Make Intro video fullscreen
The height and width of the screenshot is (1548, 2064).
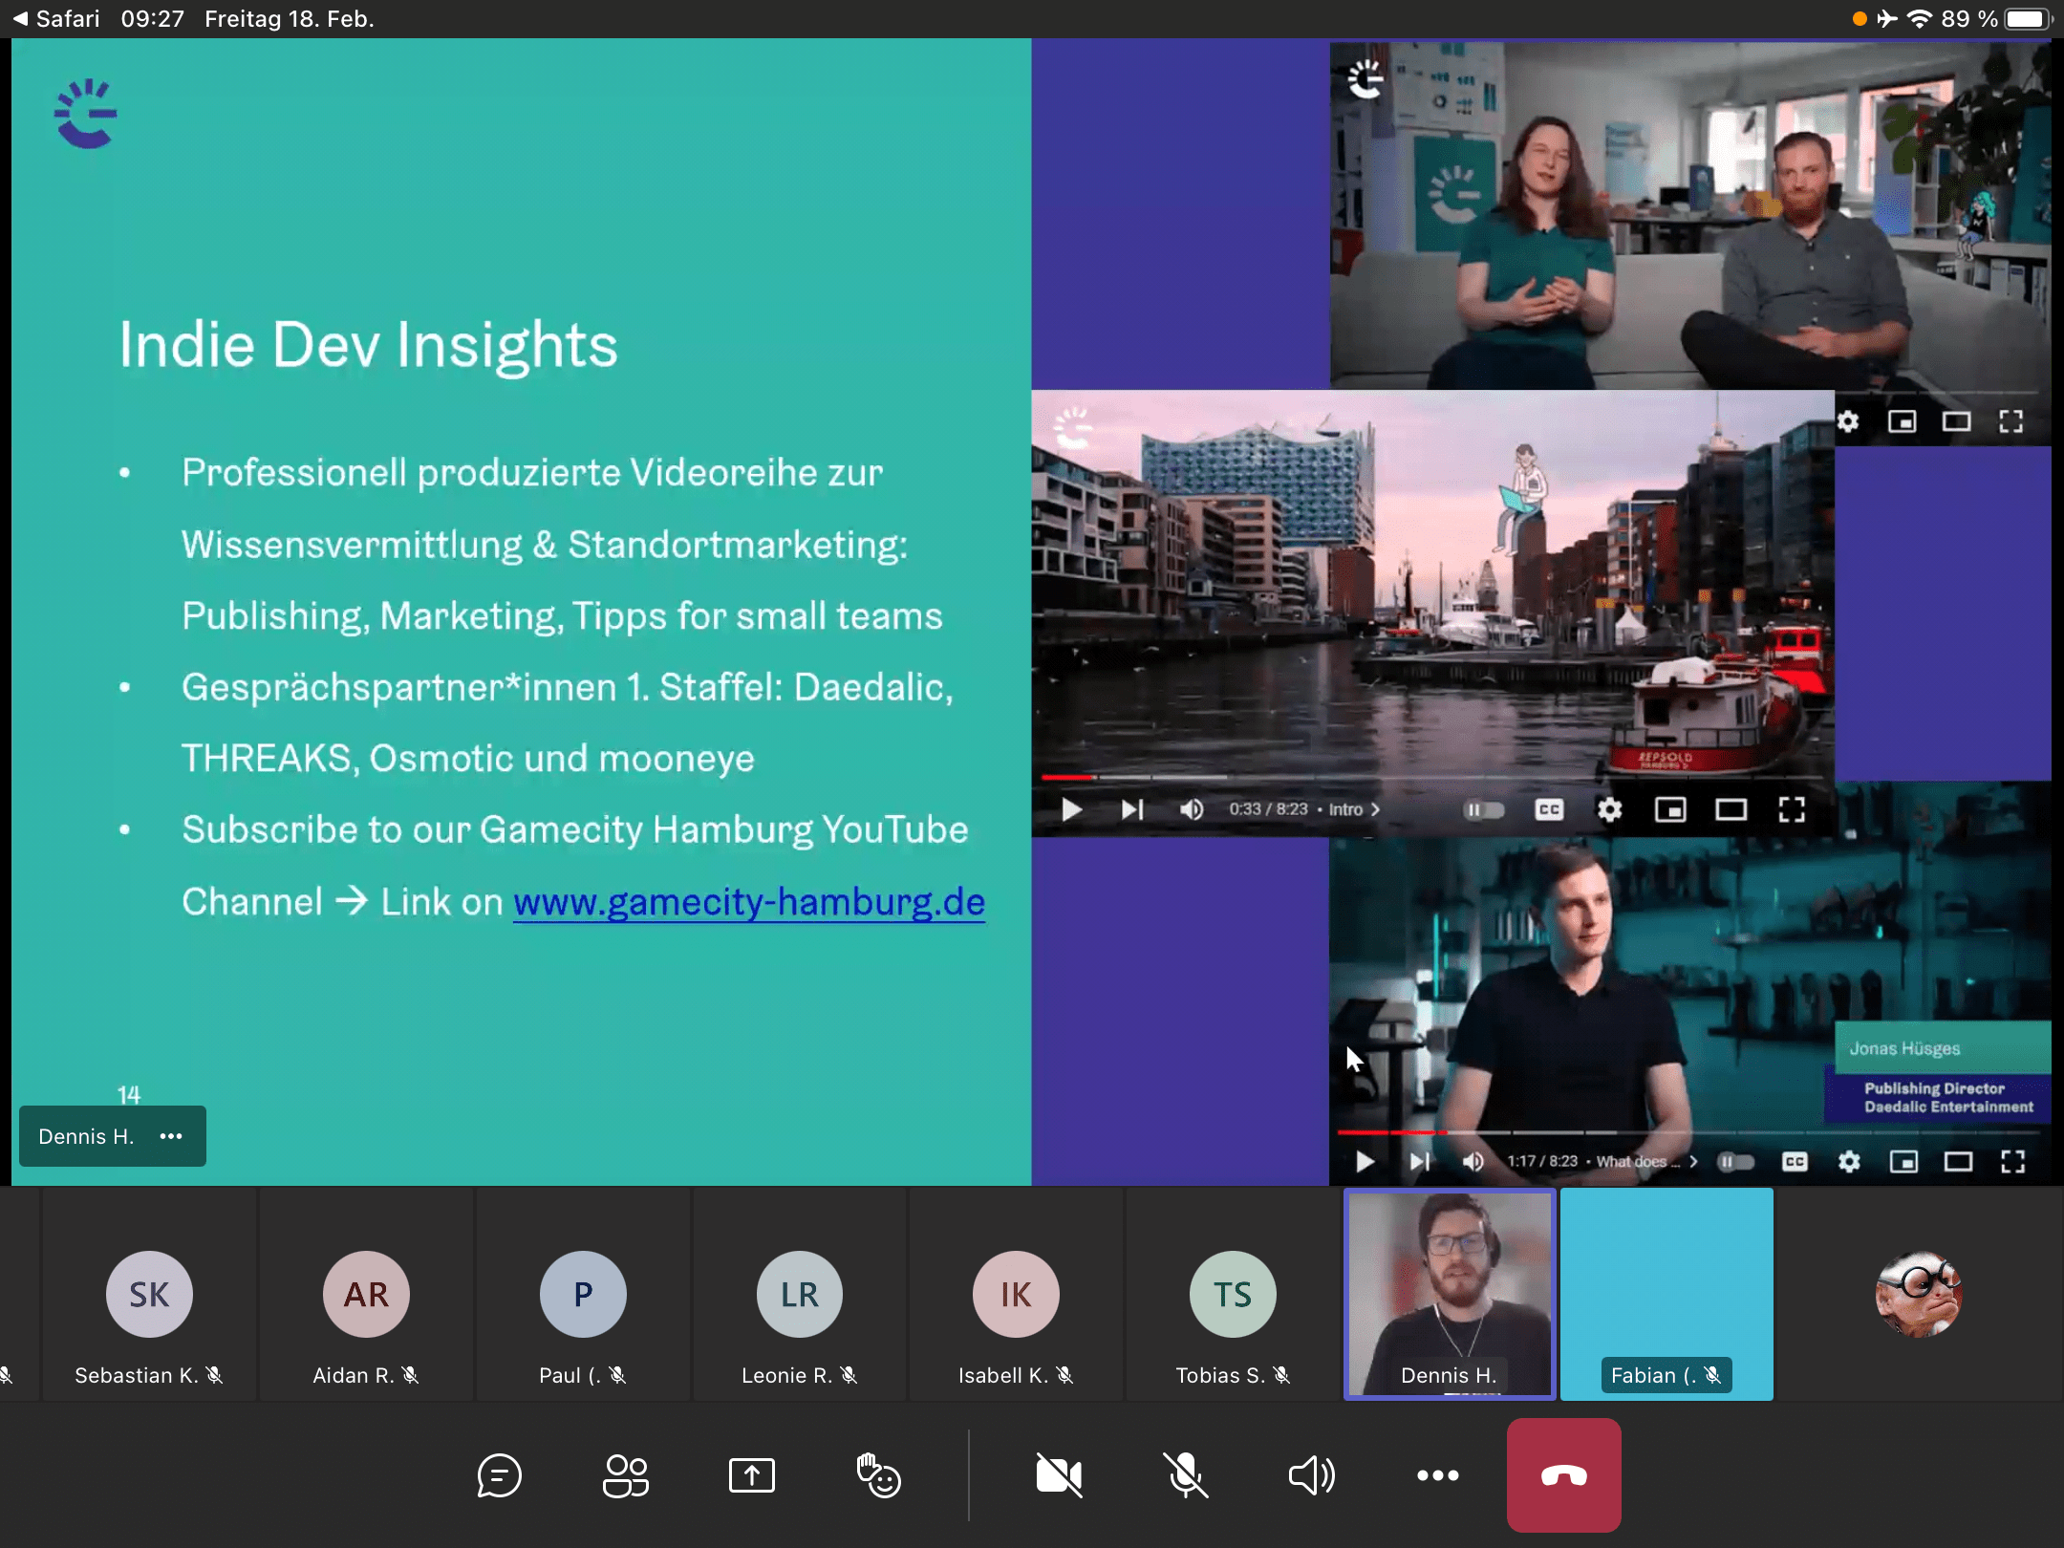pyautogui.click(x=1792, y=810)
